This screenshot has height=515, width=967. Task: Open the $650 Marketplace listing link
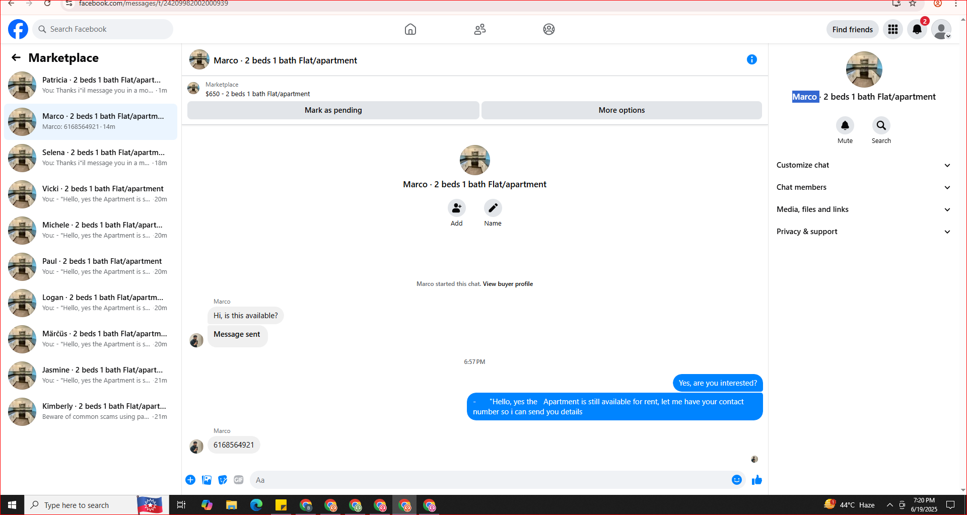tap(257, 94)
